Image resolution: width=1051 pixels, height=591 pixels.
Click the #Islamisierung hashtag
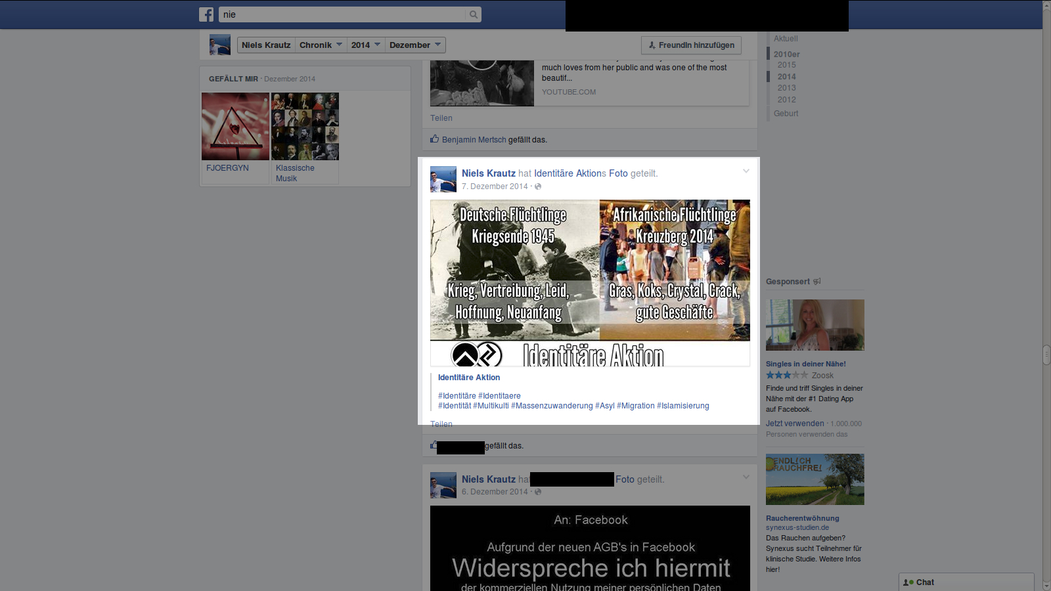point(683,406)
